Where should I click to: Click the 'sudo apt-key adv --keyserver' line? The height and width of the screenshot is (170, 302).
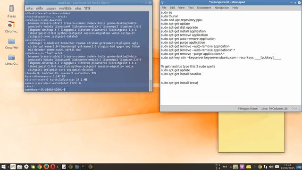point(221,58)
